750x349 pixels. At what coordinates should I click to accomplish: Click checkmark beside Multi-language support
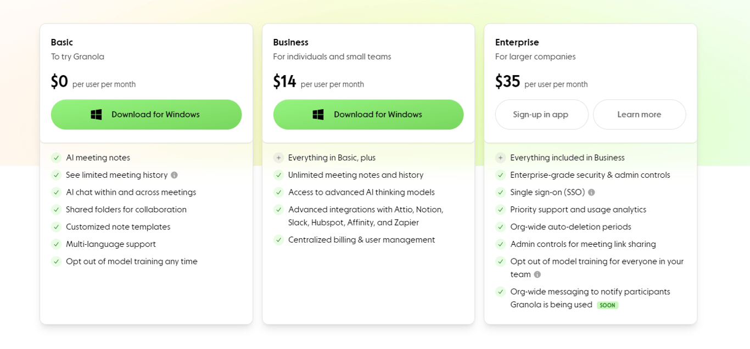(56, 244)
